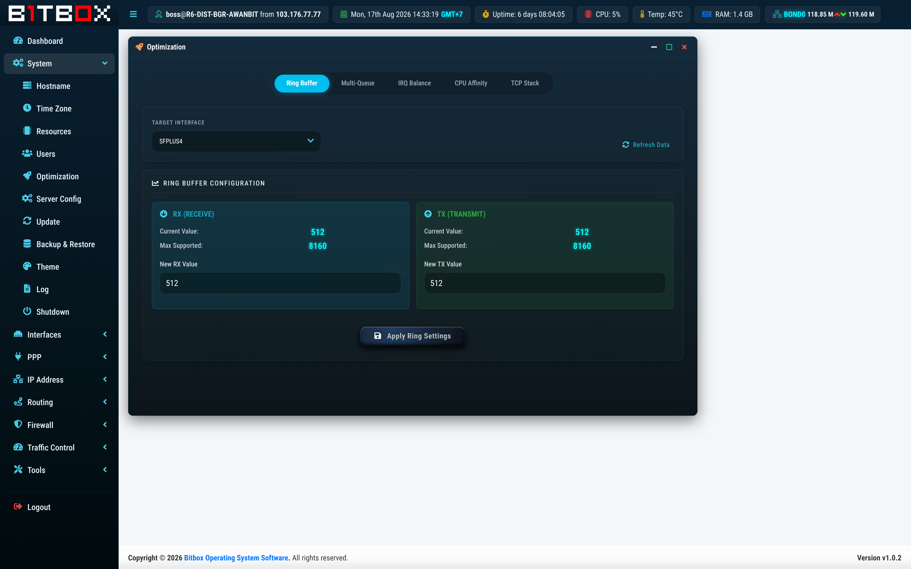The width and height of the screenshot is (911, 569).
Task: Click the Server Config gears icon
Action: (27, 198)
